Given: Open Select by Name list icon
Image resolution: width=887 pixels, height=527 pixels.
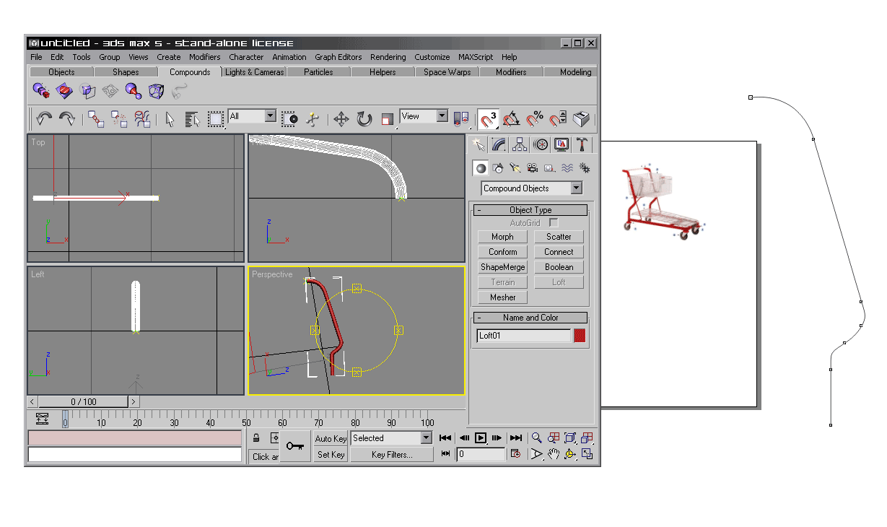Looking at the screenshot, I should 192,118.
